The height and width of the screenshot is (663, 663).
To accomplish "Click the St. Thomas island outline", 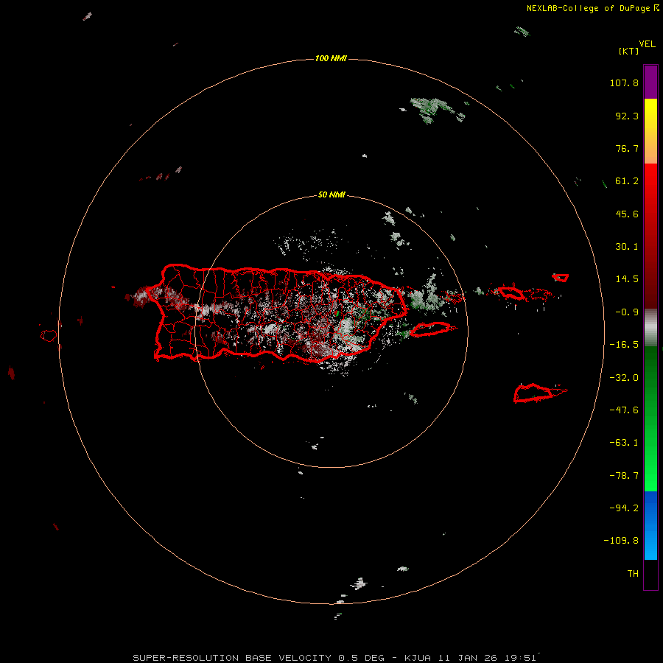I will 511,292.
